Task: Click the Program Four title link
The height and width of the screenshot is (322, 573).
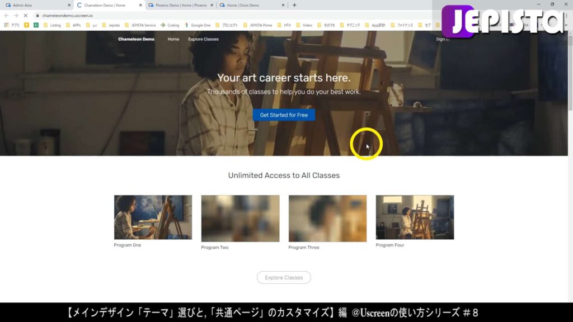Action: pos(390,245)
